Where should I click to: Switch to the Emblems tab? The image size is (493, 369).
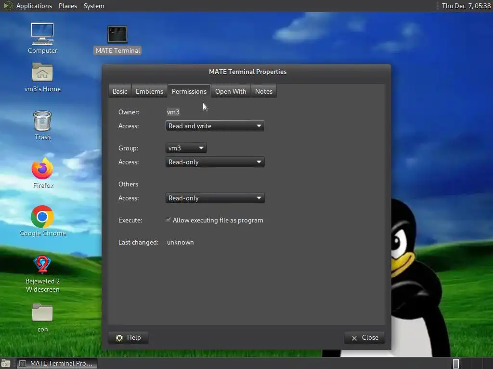point(149,91)
